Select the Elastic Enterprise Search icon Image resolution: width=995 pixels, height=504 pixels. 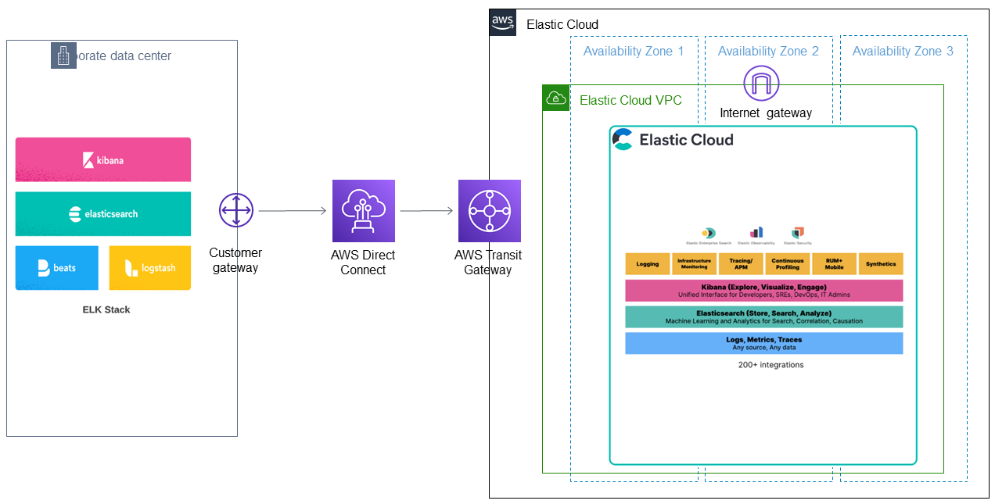coord(708,233)
